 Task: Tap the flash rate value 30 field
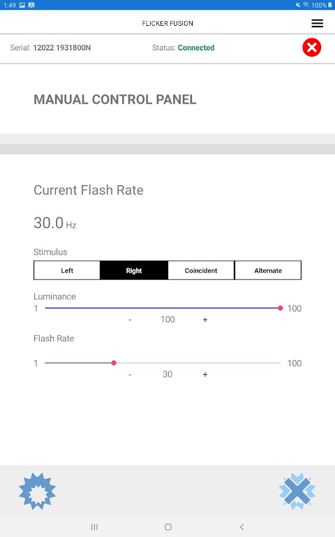click(x=167, y=374)
